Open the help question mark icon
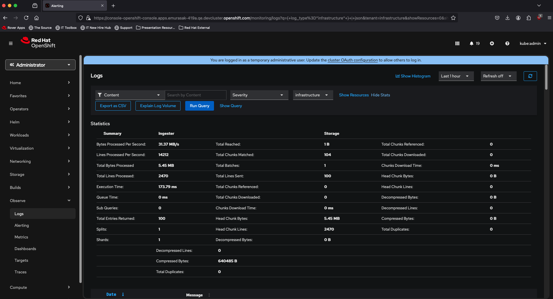This screenshot has width=553, height=299. tap(507, 43)
